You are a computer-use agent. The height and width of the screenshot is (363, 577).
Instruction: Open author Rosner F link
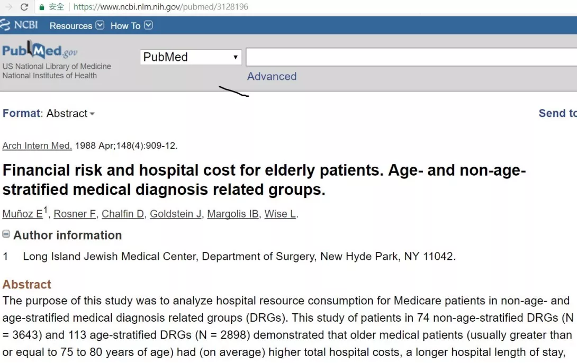click(x=75, y=214)
